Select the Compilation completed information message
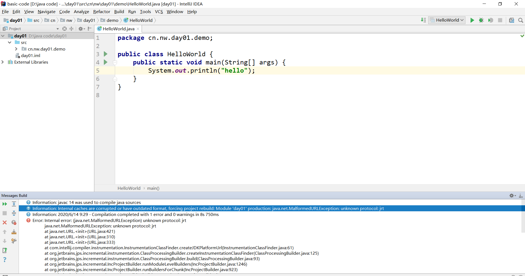525x276 pixels. [x=126, y=214]
